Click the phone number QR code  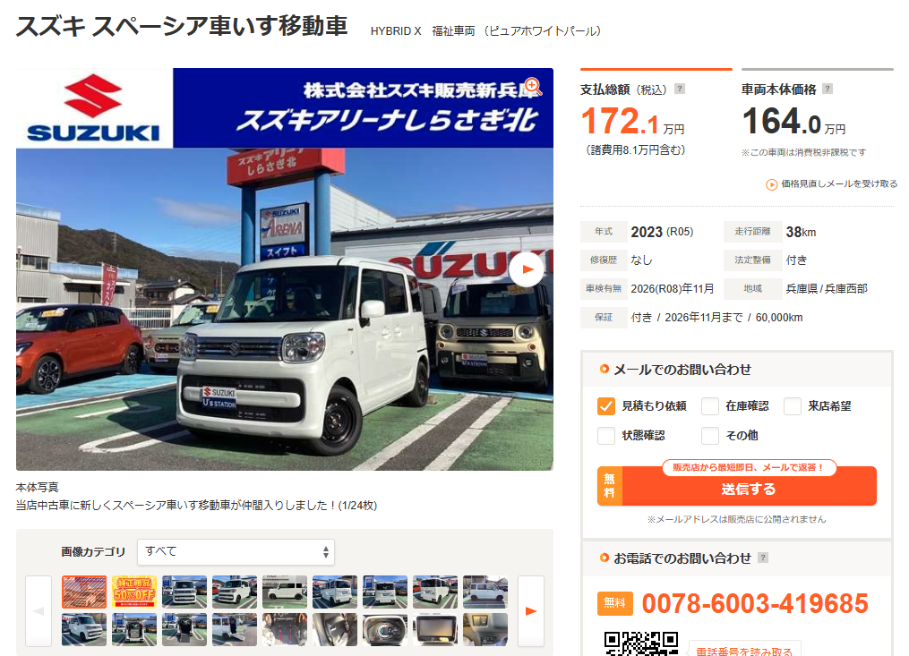click(641, 643)
